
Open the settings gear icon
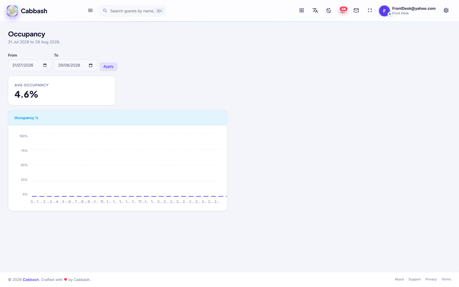[x=446, y=11]
